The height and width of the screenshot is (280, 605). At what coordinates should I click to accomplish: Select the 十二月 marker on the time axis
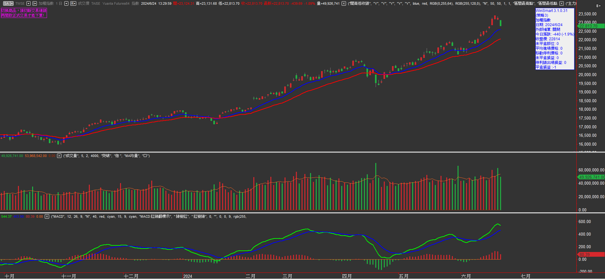coord(131,276)
